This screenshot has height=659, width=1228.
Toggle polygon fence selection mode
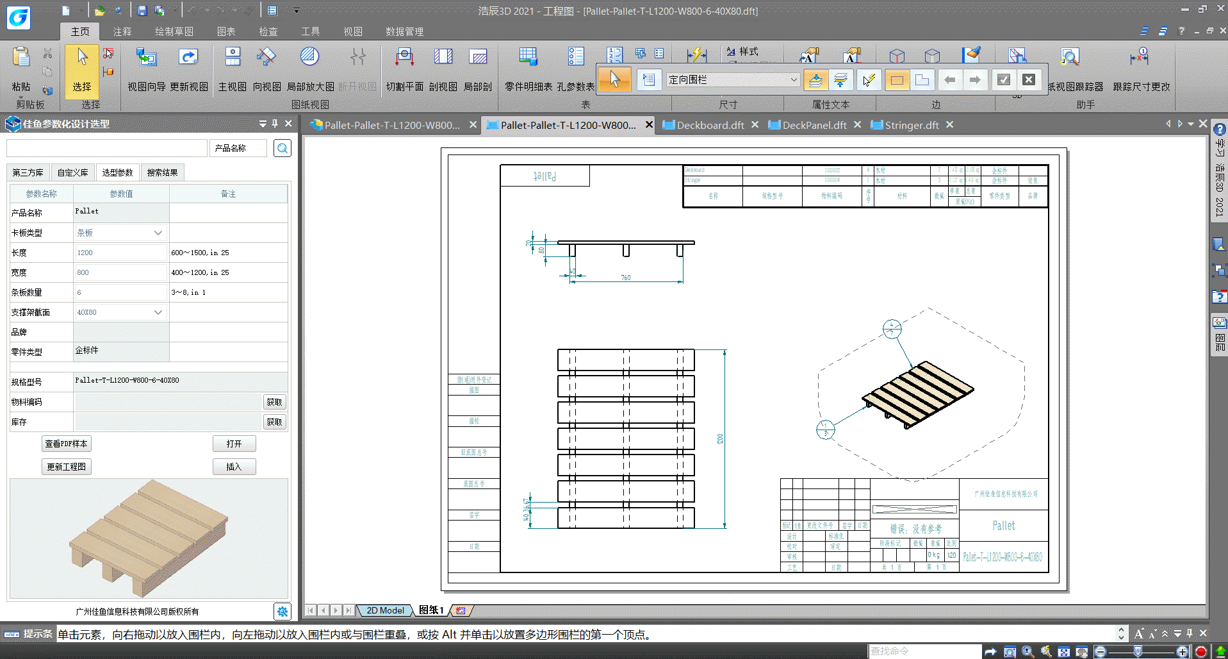[922, 80]
